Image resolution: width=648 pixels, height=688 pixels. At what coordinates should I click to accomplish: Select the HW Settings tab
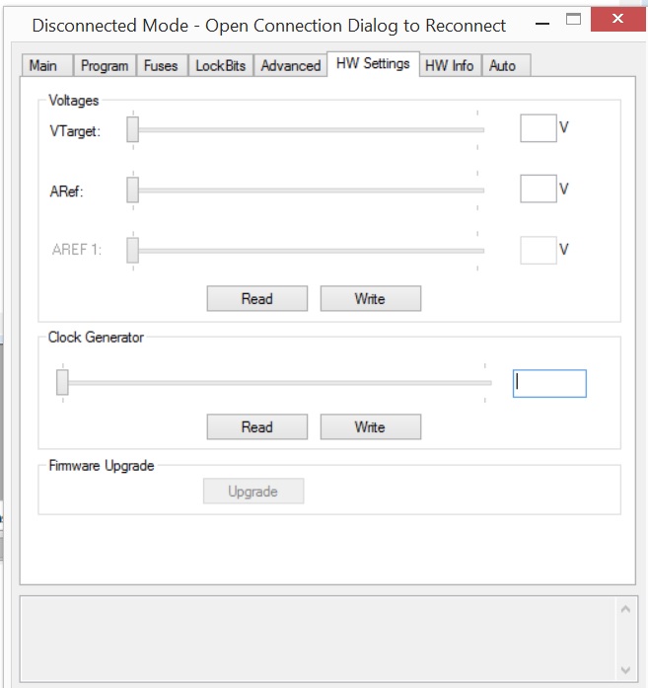pyautogui.click(x=373, y=64)
